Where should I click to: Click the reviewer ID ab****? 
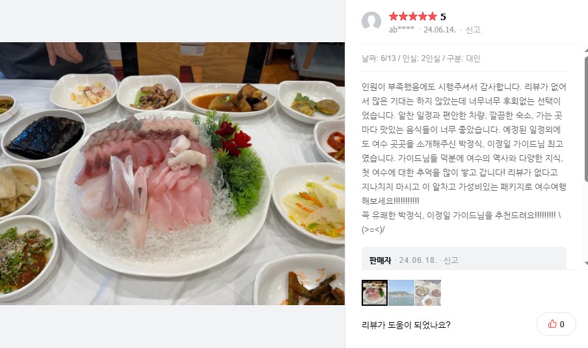401,30
